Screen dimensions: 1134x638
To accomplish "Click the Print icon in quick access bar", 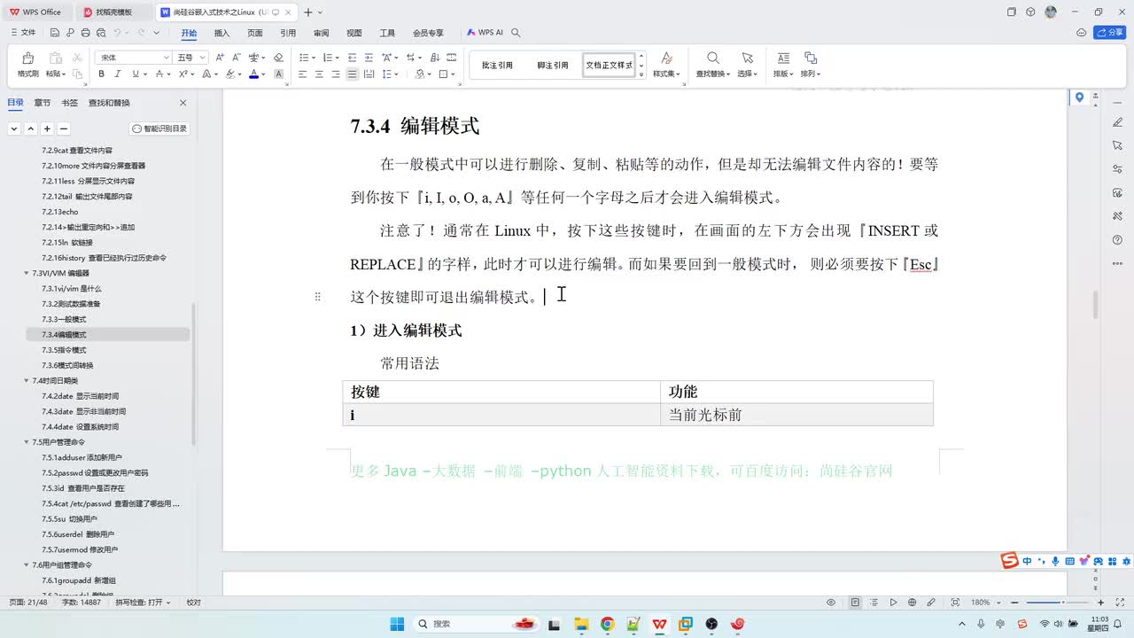I will 85,33.
